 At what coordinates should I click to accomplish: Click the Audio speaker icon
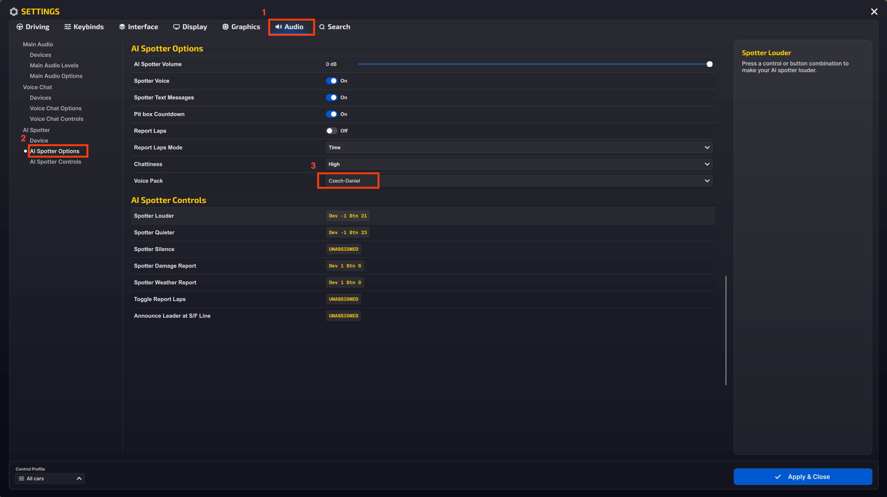click(279, 27)
